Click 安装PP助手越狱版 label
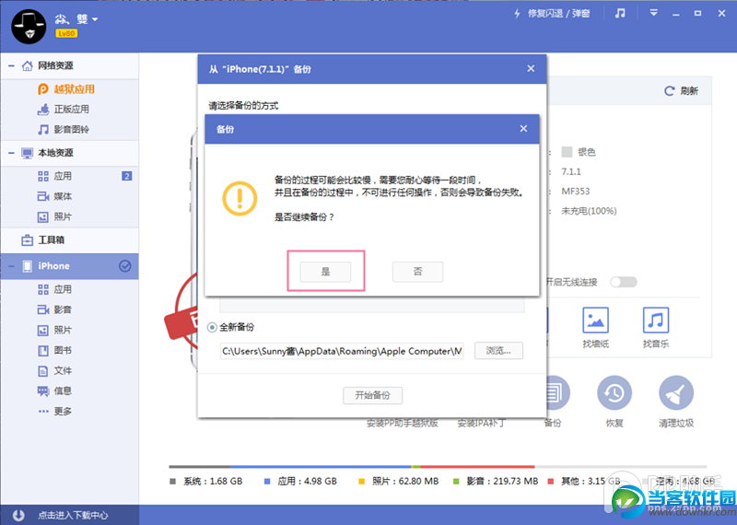 click(403, 424)
